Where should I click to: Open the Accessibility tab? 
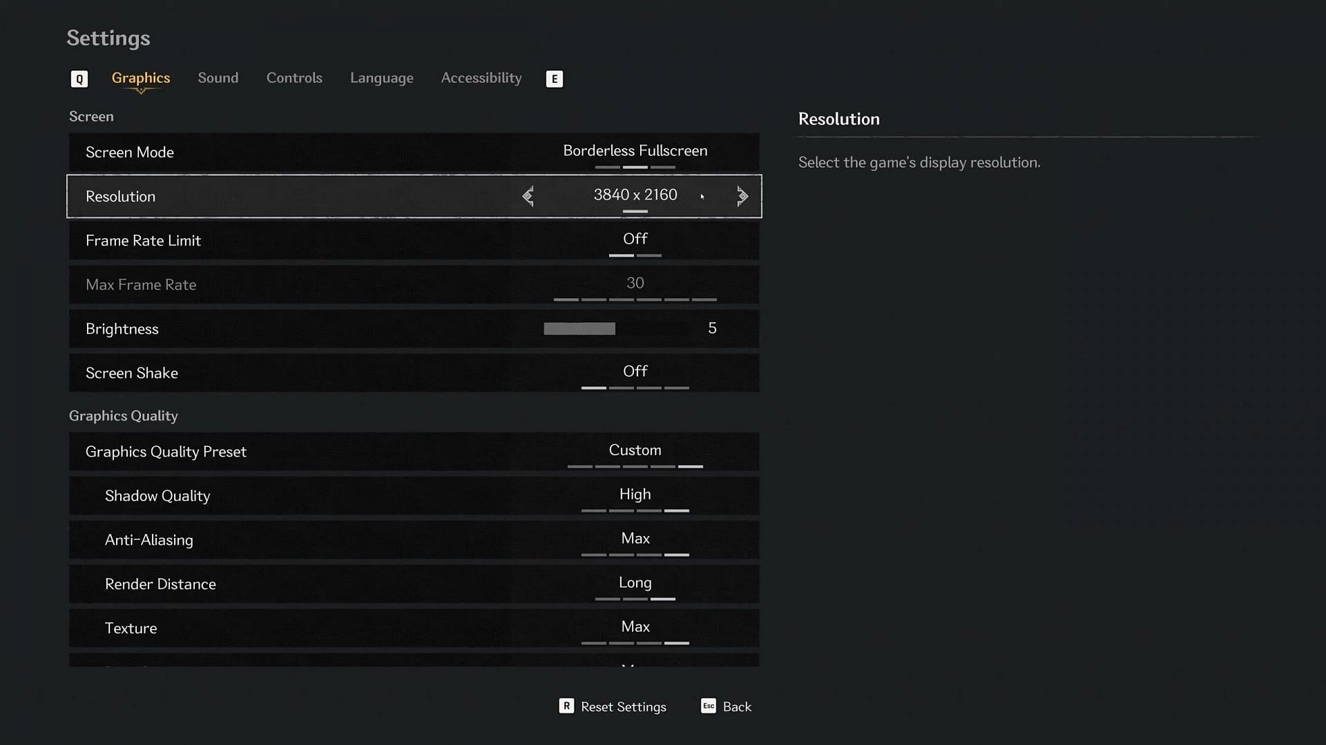pos(481,78)
